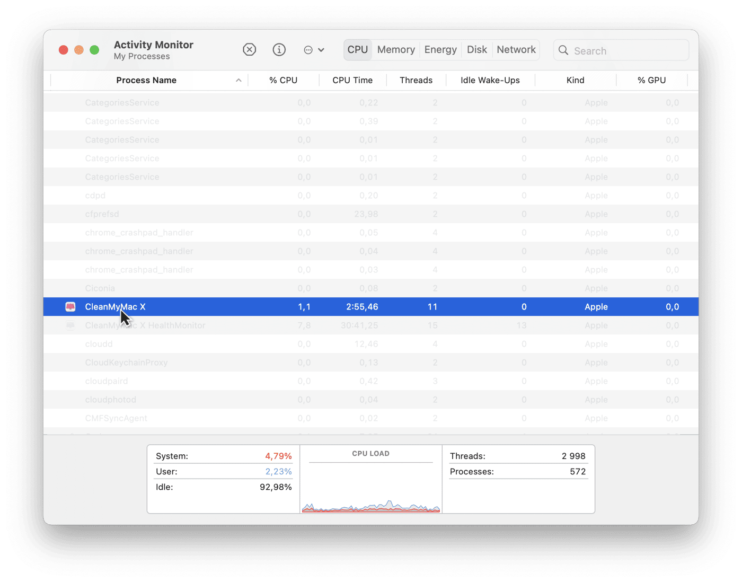This screenshot has height=582, width=742.
Task: Select the CleanMyMac X process row
Action: pyautogui.click(x=371, y=307)
